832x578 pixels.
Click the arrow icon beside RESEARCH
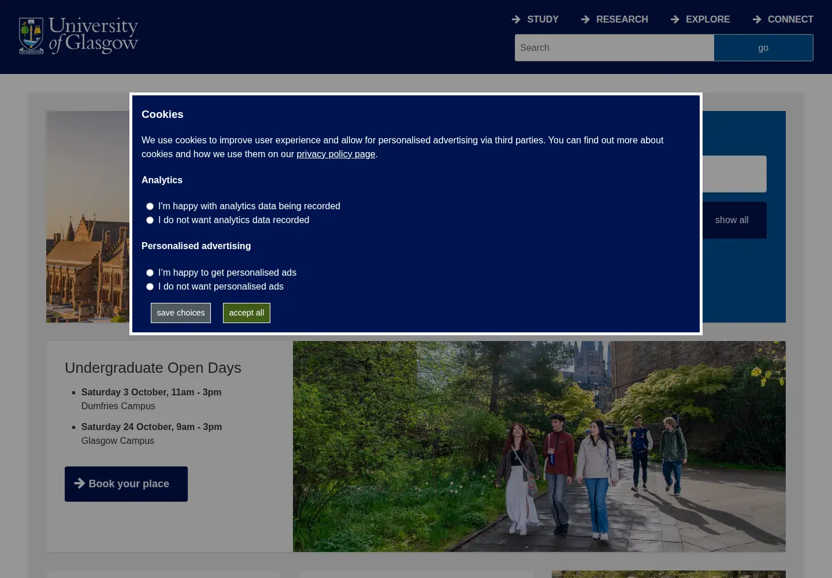point(585,20)
